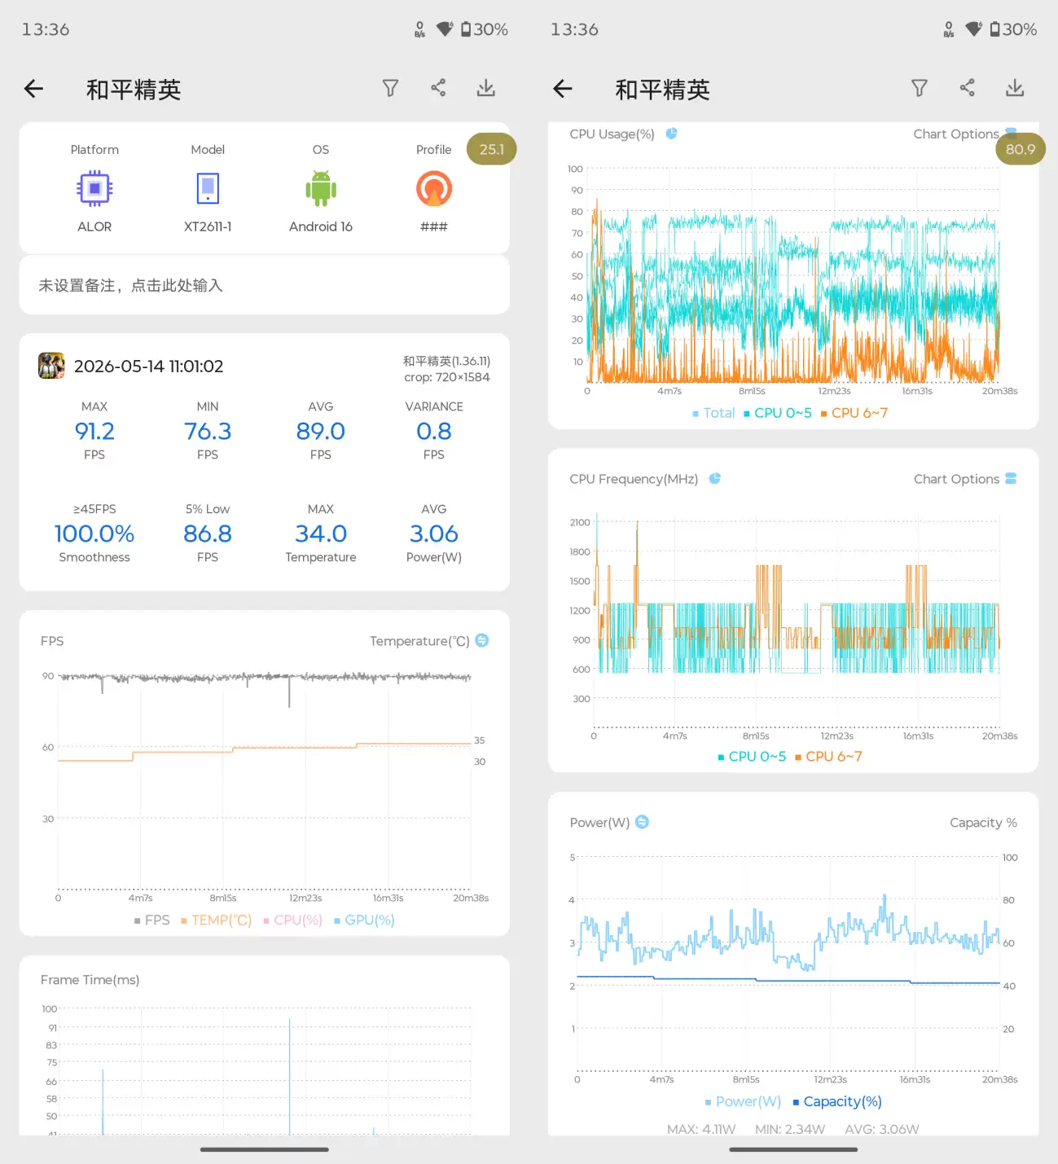Viewport: 1058px width, 1164px height.
Task: Open the filter icon on the right screen
Action: coord(920,88)
